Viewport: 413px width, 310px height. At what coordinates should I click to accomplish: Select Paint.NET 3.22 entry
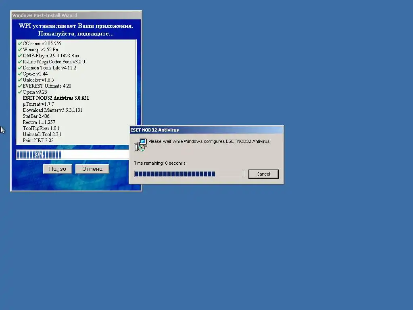click(38, 140)
